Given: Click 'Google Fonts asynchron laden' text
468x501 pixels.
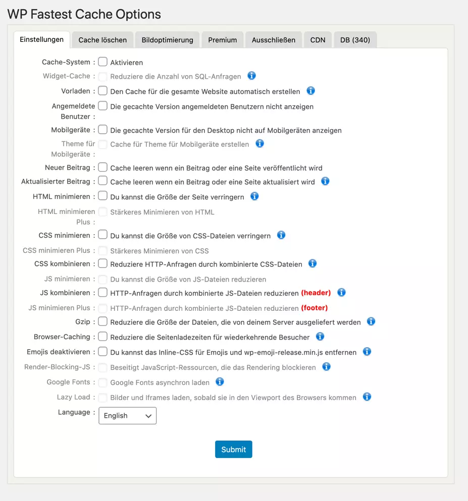Looking at the screenshot, I should tap(160, 382).
